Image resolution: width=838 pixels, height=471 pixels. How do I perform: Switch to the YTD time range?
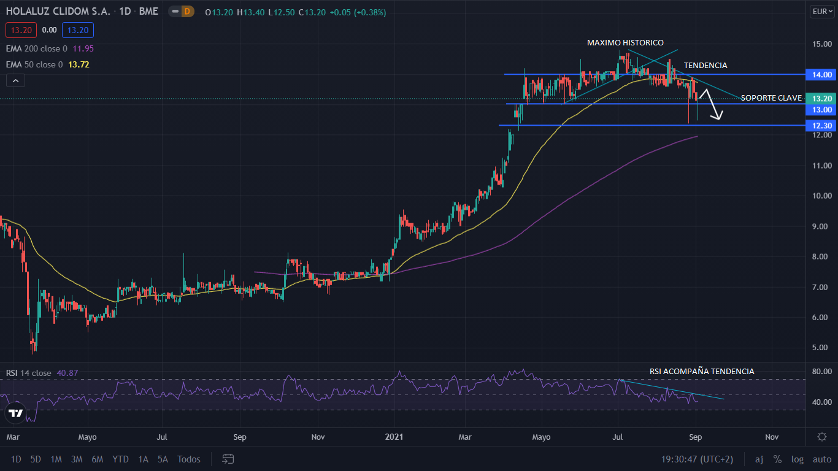[x=120, y=459]
